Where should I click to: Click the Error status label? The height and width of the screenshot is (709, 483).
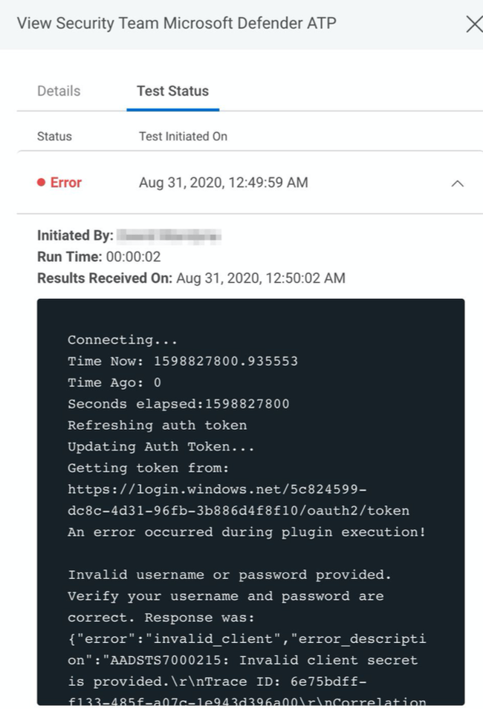pos(65,182)
